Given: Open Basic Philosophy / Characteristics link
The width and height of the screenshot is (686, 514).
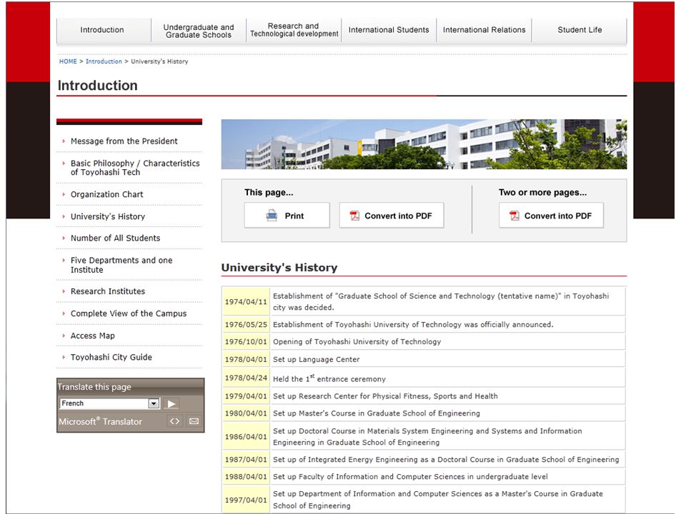Looking at the screenshot, I should (x=135, y=168).
